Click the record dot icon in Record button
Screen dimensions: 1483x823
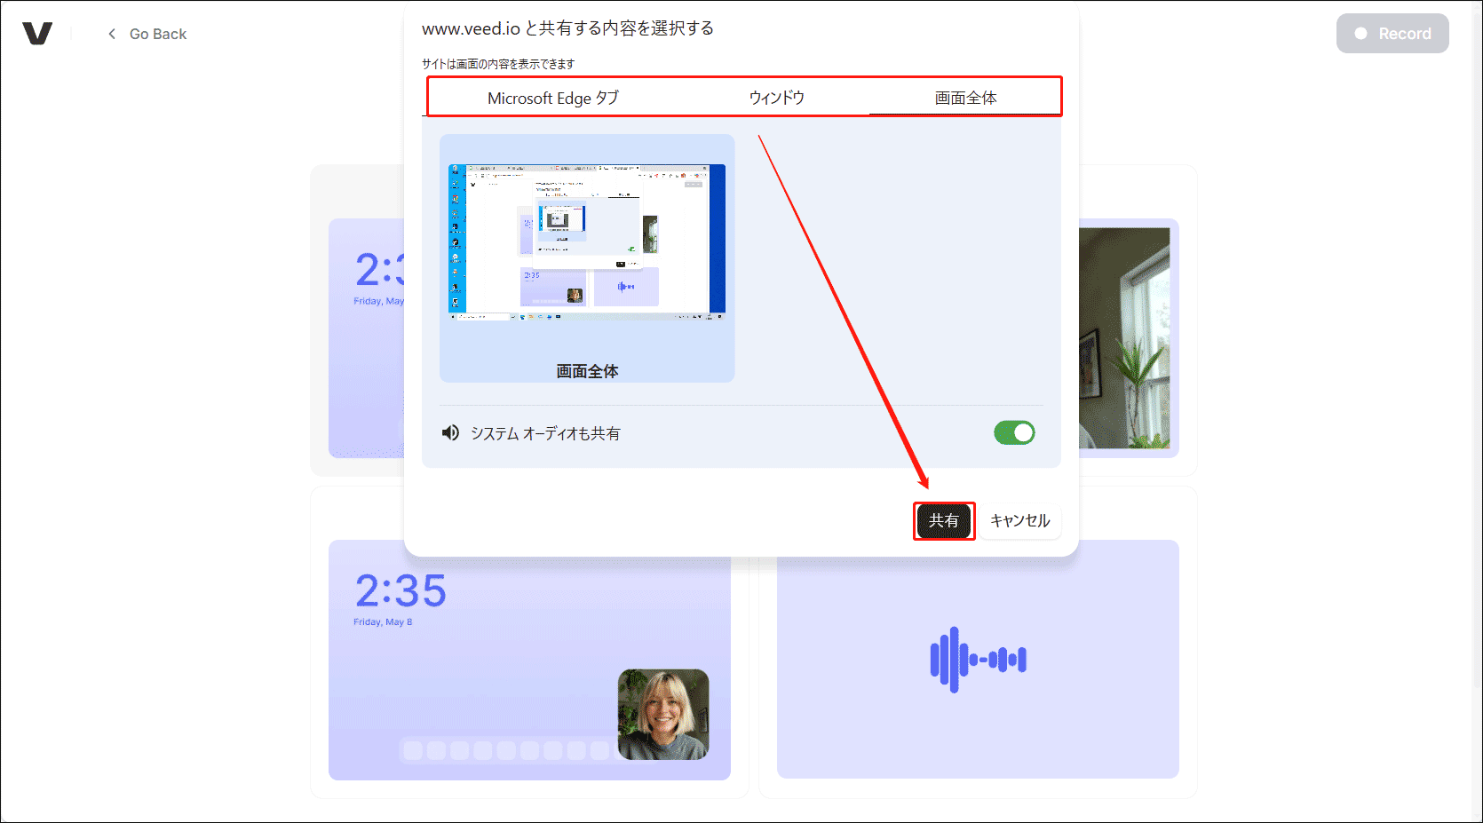(1360, 33)
